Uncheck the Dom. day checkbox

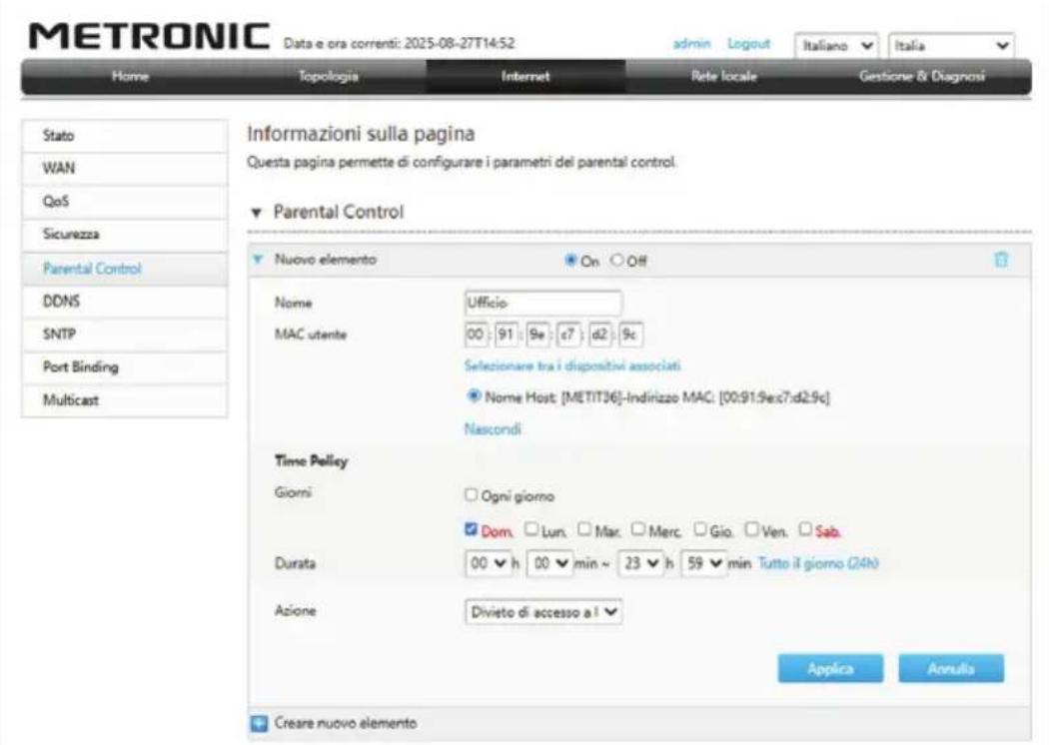tap(471, 529)
